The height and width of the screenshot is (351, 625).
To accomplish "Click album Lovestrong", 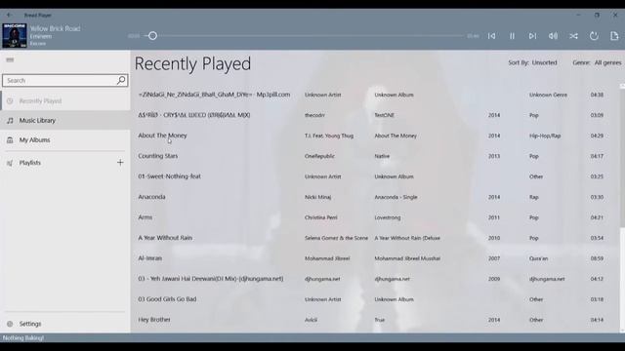I will pyautogui.click(x=388, y=217).
